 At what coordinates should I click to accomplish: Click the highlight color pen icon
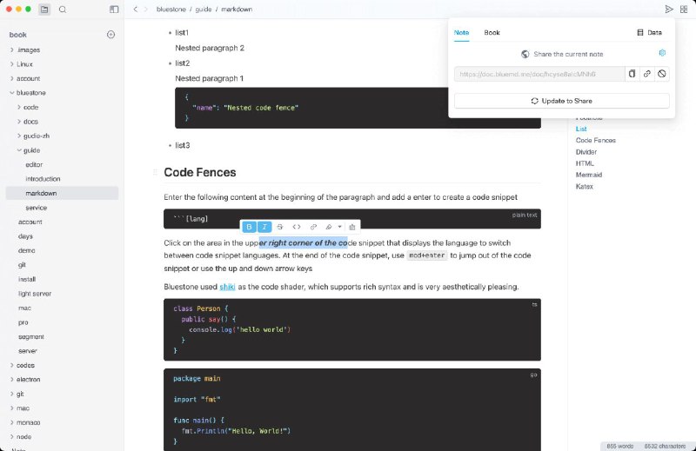pyautogui.click(x=329, y=227)
